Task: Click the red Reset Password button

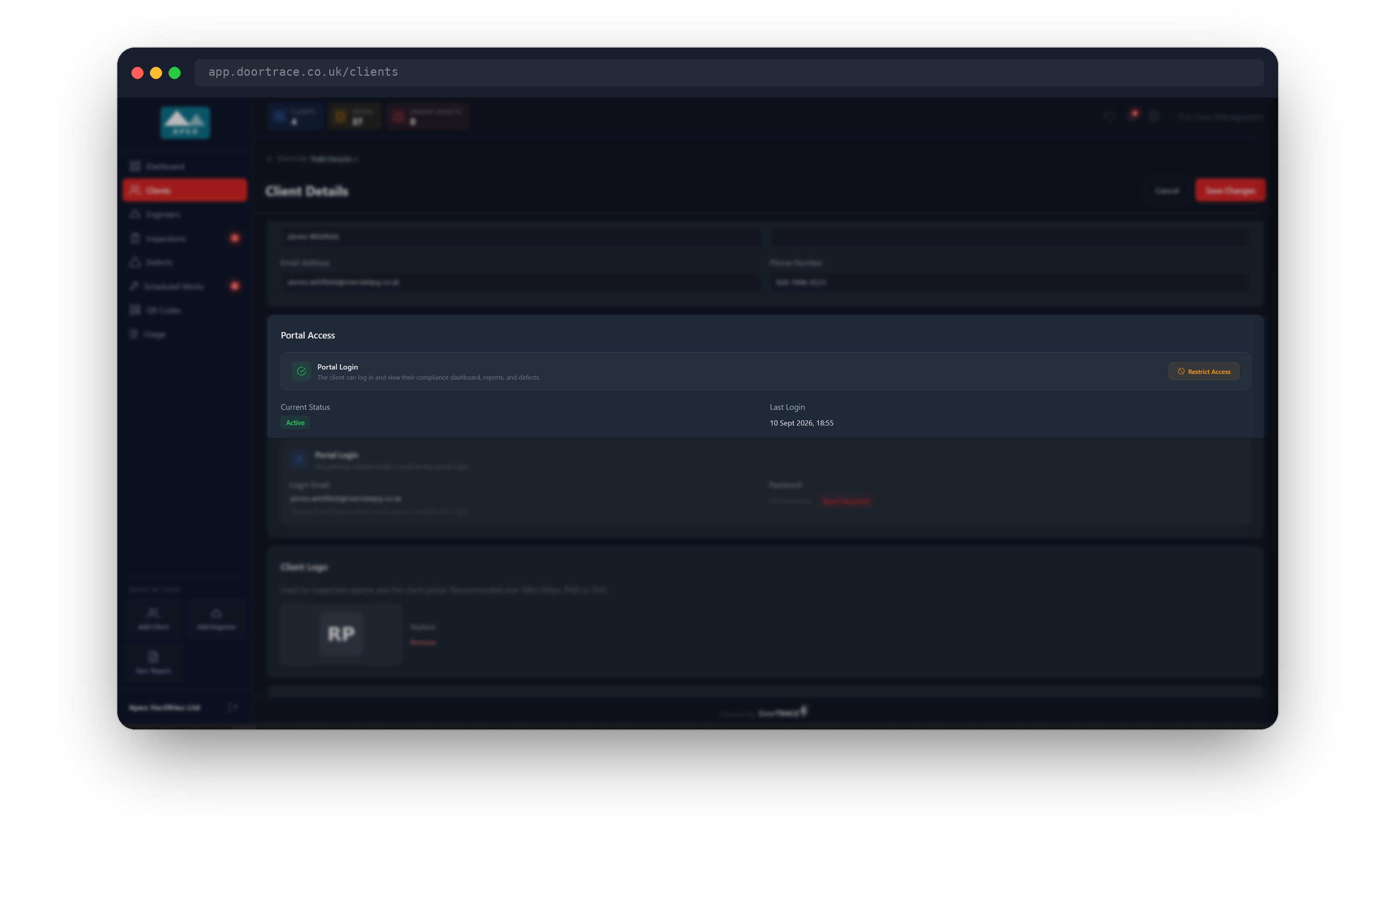Action: click(x=845, y=502)
